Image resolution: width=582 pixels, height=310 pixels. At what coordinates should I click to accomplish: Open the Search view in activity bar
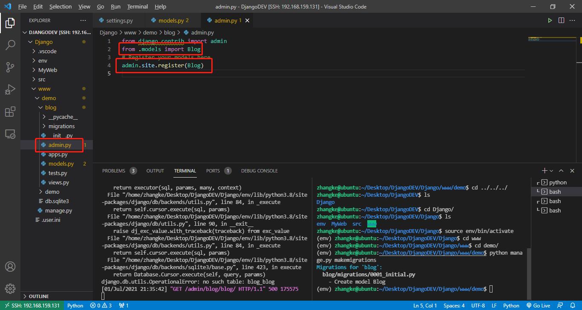click(10, 45)
